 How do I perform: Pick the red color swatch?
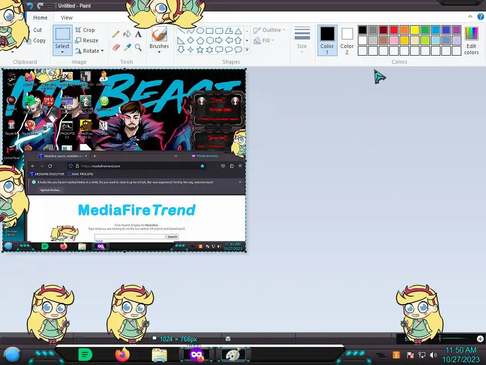394,30
